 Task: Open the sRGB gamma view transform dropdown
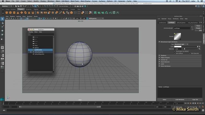96,19
